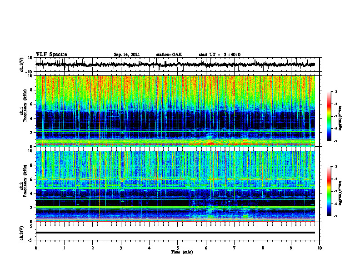This screenshot has width=360, height=278.
Task: Click time axis tick label "8"
Action: (x=263, y=248)
